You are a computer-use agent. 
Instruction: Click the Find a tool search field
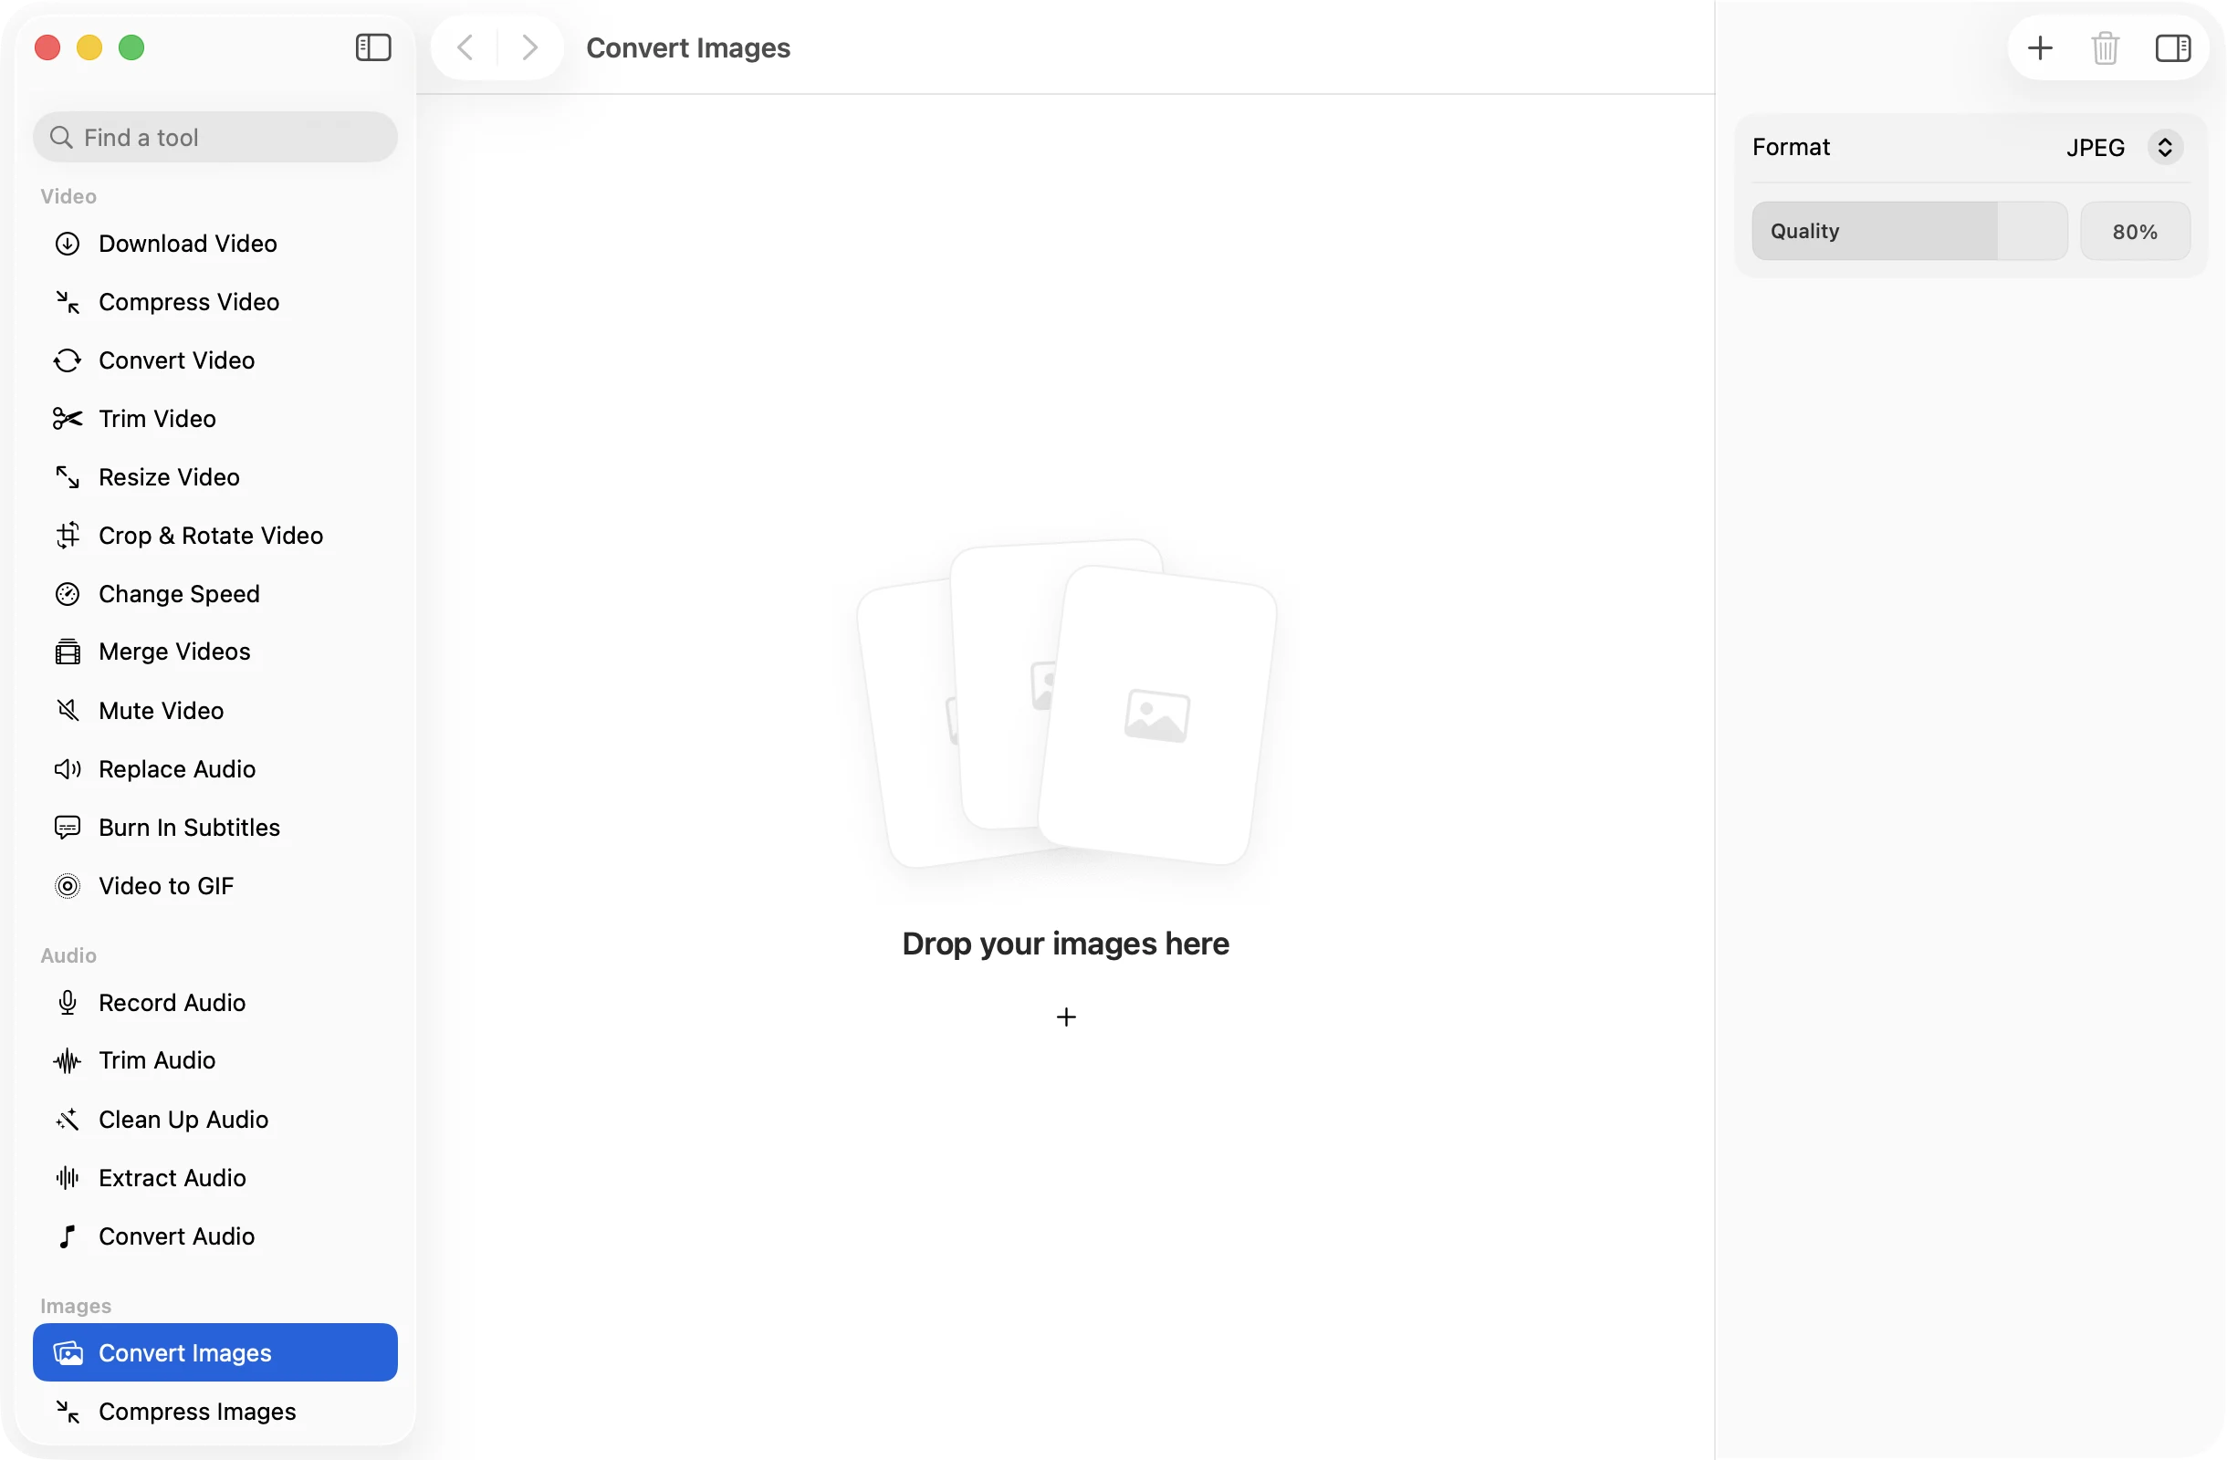tap(215, 138)
